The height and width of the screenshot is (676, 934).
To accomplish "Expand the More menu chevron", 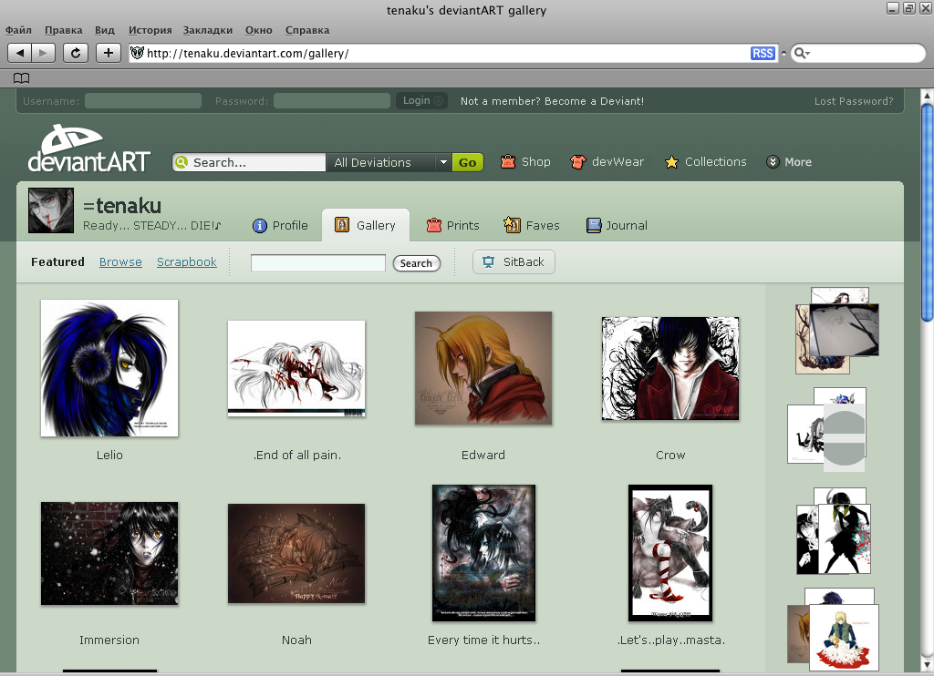I will point(773,162).
